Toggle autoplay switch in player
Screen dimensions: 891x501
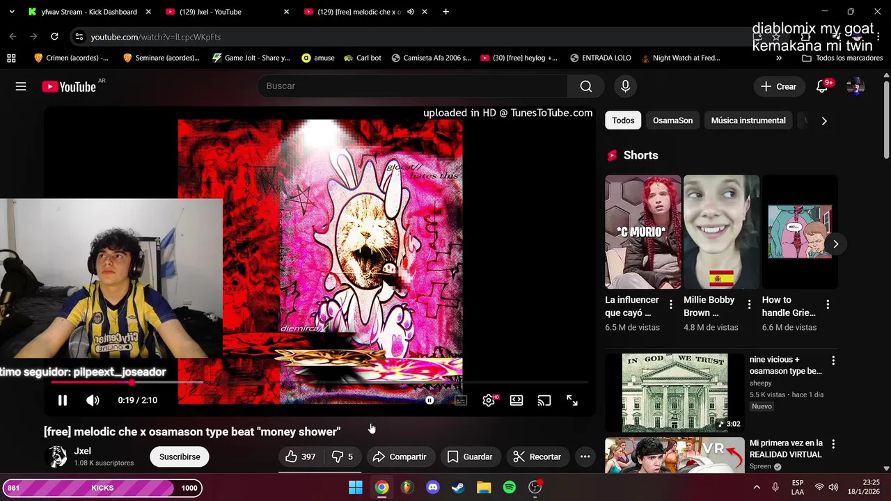coord(429,400)
